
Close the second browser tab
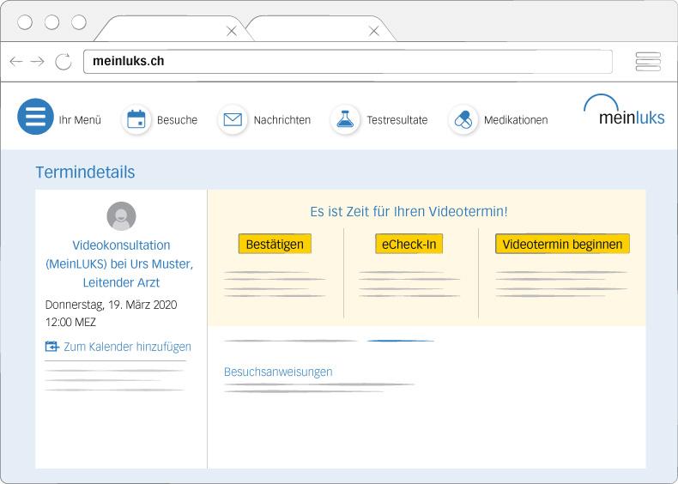(x=374, y=31)
